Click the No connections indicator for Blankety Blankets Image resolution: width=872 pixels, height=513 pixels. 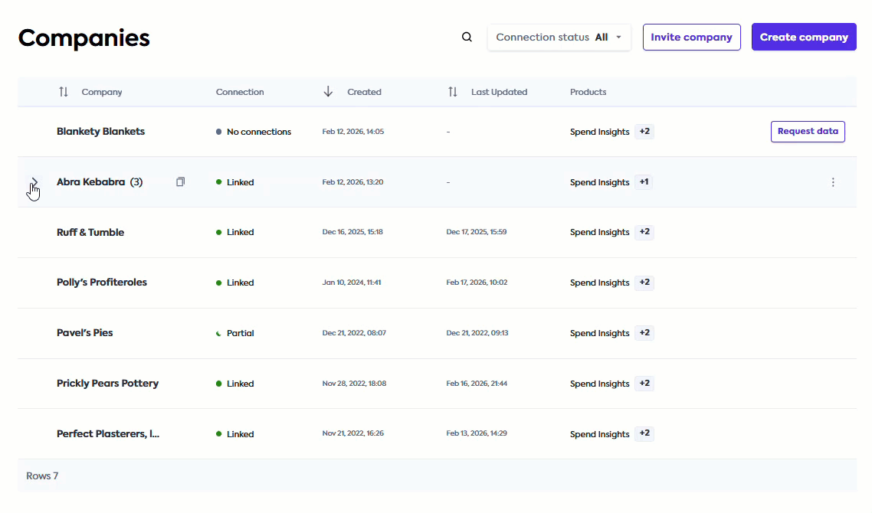click(x=220, y=131)
